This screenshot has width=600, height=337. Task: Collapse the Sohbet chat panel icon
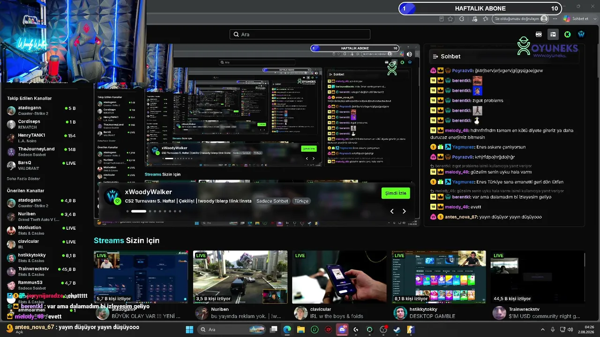click(435, 56)
